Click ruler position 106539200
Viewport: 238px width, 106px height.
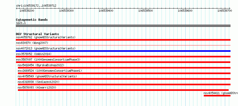pyautogui.click(x=27, y=11)
